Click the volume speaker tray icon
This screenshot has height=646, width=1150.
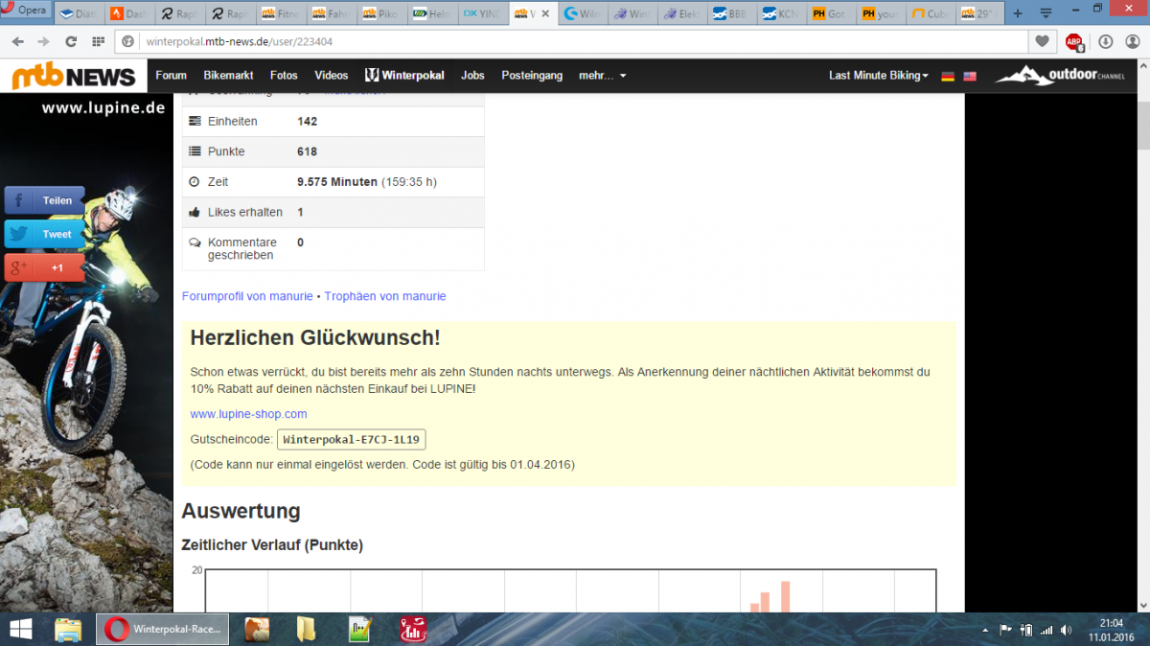(x=1067, y=630)
